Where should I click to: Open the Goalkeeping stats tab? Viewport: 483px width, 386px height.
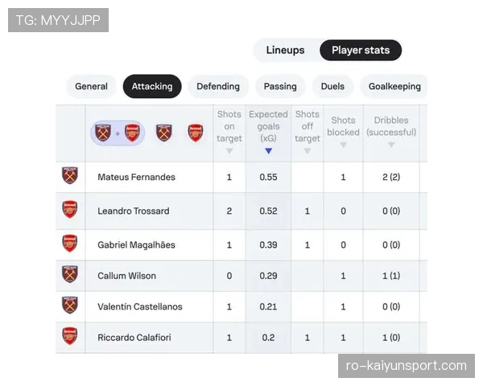pyautogui.click(x=394, y=86)
